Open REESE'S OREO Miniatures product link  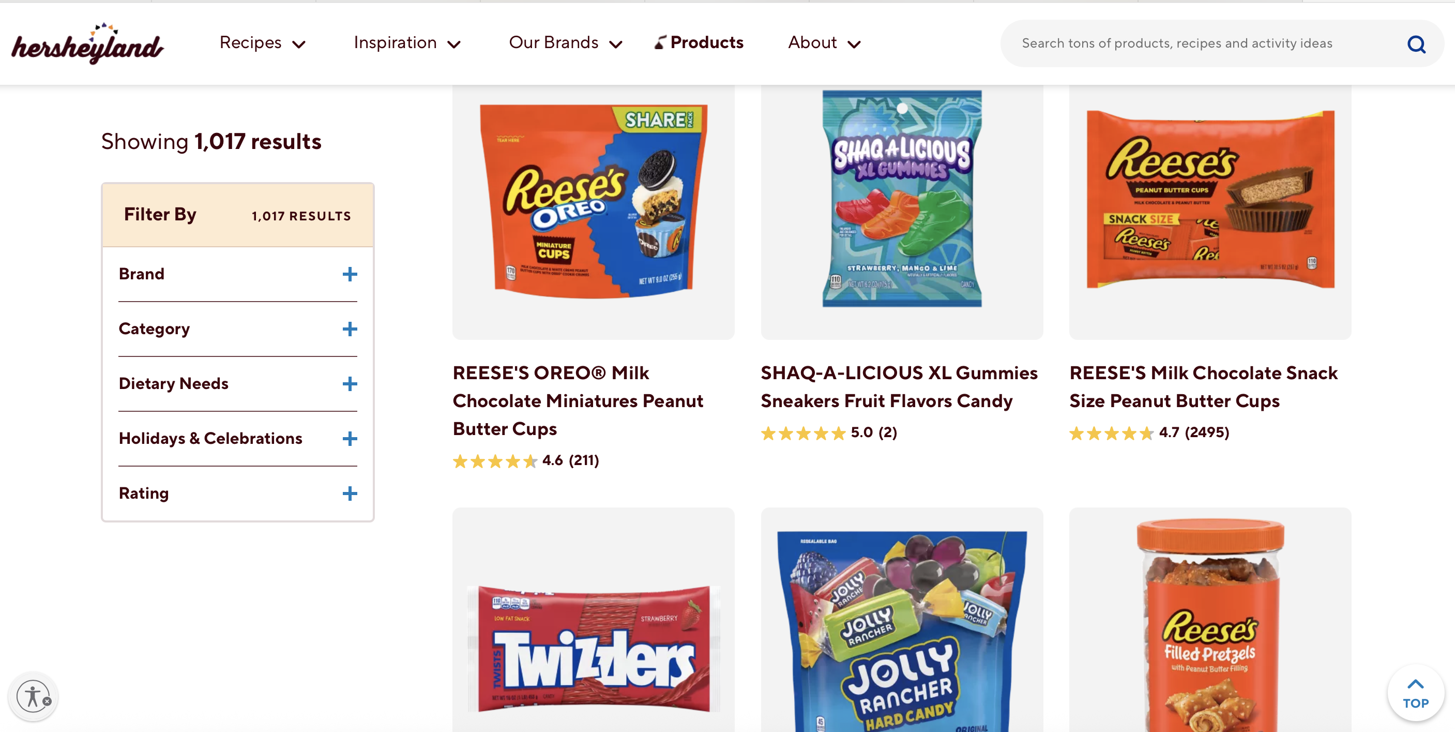578,400
